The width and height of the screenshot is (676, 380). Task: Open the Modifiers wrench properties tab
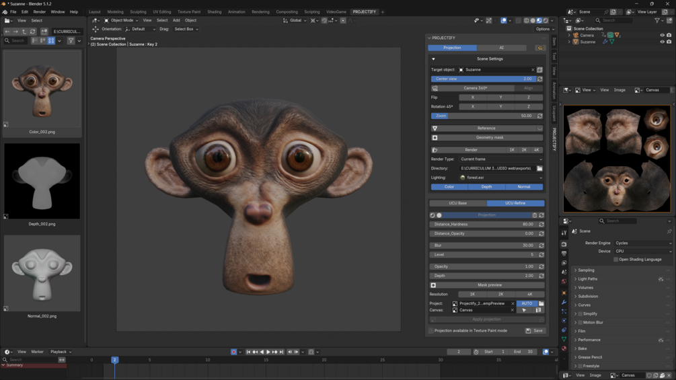tap(564, 302)
